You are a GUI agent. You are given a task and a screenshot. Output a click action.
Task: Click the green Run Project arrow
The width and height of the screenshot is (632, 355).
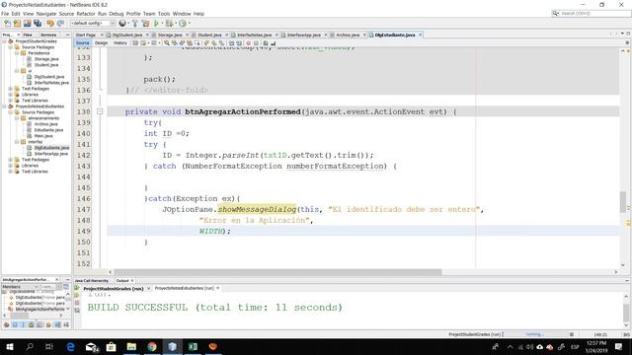tap(156, 24)
